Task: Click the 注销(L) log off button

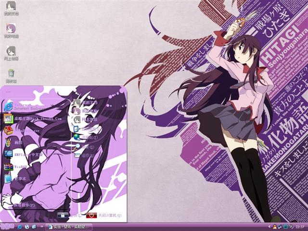Action: click(70, 215)
